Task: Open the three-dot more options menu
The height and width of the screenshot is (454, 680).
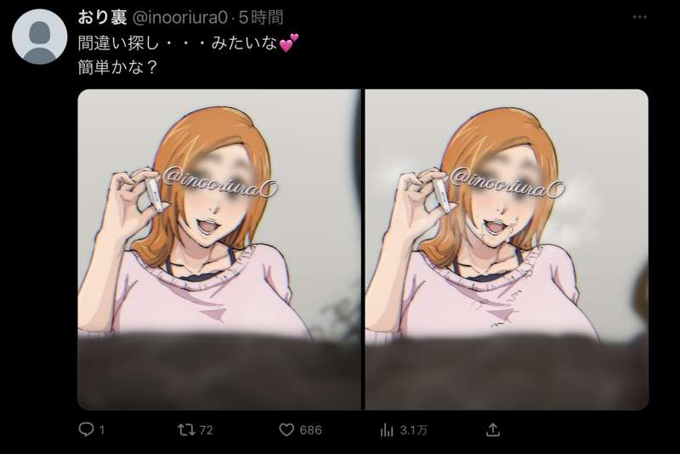Action: [640, 17]
